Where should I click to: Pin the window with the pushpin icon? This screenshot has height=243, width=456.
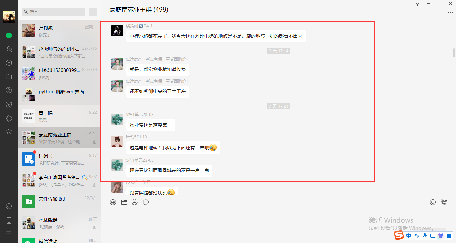coord(417,3)
